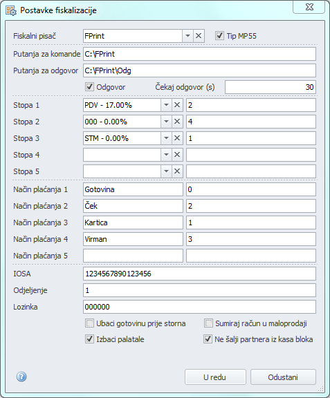Viewport: 330px width, 398px height.
Task: Toggle the Tip MP55 checkbox
Action: (219, 36)
